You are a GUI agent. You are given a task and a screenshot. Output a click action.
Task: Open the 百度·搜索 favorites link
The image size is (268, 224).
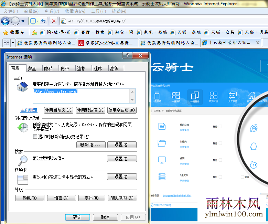(x=89, y=32)
